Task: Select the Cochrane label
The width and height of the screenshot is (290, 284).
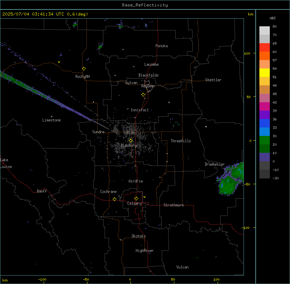Action: [x=108, y=192]
